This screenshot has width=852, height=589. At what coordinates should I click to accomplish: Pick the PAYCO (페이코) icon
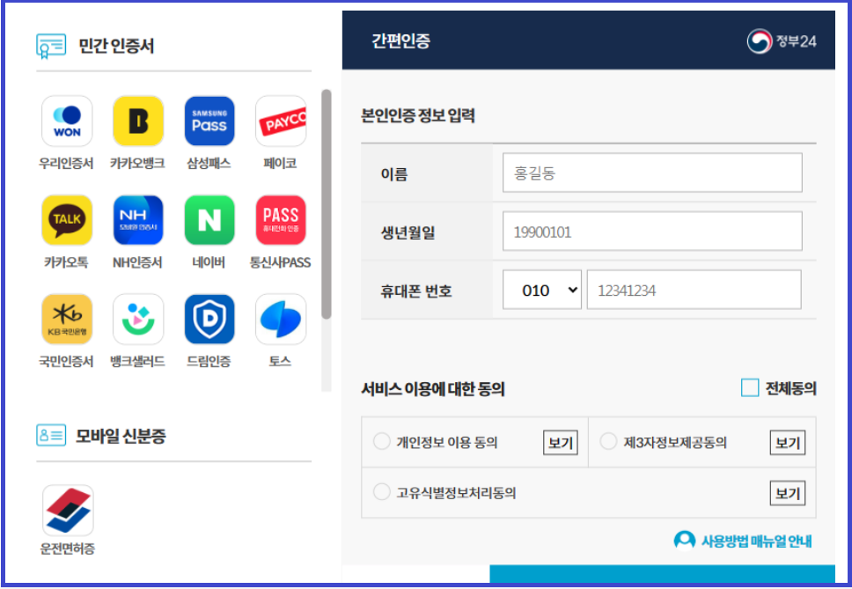(x=281, y=121)
